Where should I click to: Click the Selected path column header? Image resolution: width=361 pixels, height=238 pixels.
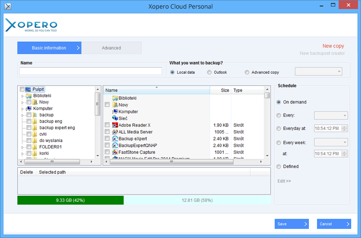(143, 172)
